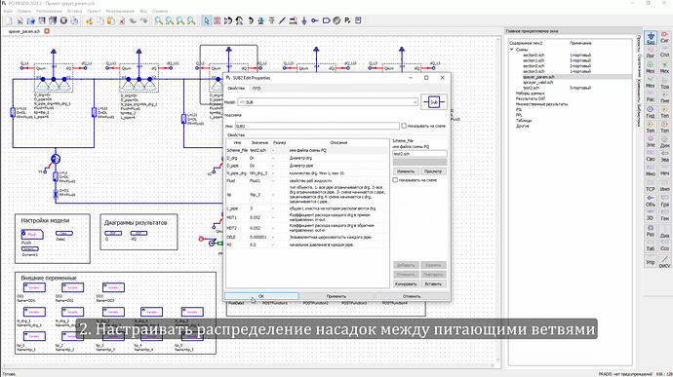
Task: Switch to the 'ПГО' tab in dialog
Action: point(257,89)
